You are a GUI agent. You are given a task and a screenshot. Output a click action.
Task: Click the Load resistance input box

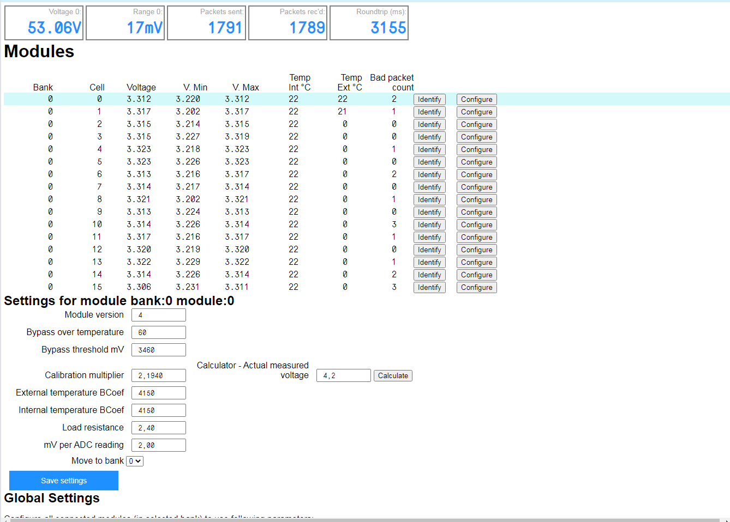tap(158, 428)
